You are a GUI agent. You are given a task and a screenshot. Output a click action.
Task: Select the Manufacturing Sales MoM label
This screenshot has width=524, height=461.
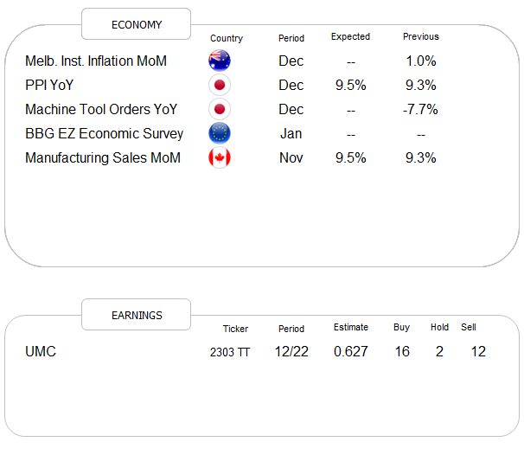tap(103, 158)
